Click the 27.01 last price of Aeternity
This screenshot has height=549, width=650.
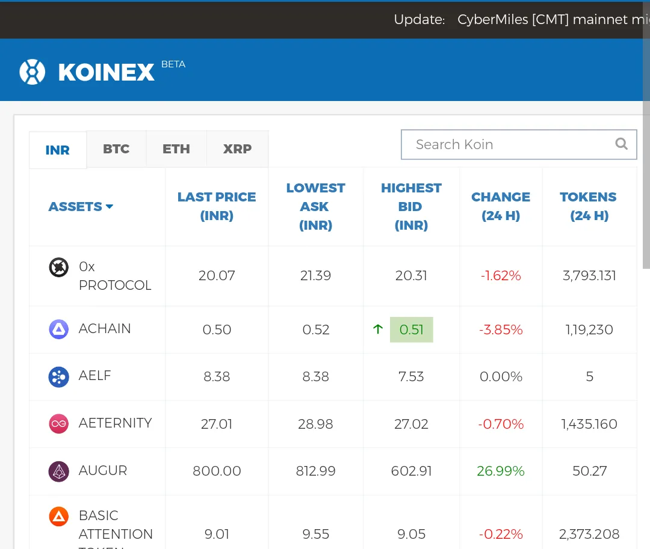[x=217, y=424]
